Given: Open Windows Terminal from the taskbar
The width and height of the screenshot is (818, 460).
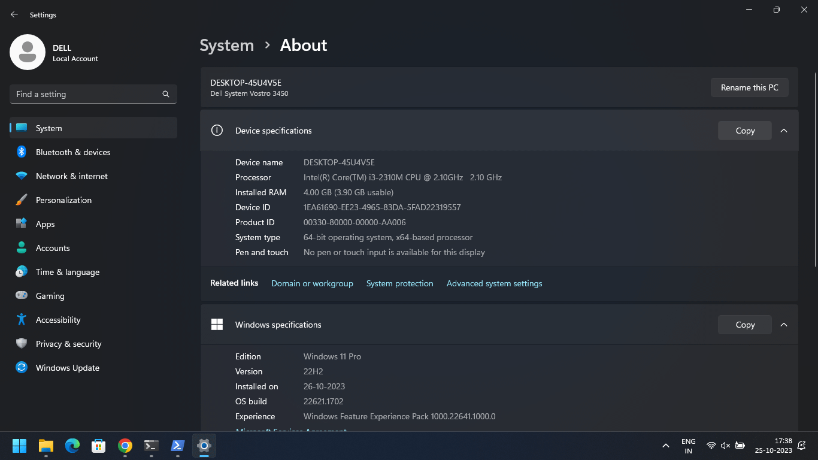Looking at the screenshot, I should [151, 446].
